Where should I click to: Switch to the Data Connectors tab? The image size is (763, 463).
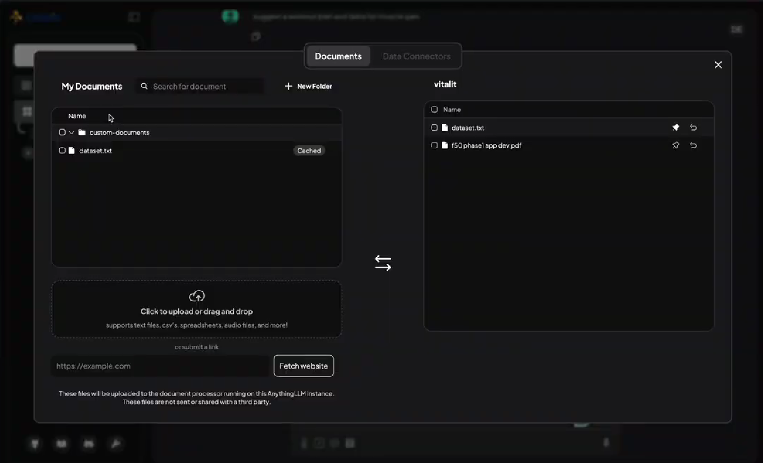tap(416, 56)
